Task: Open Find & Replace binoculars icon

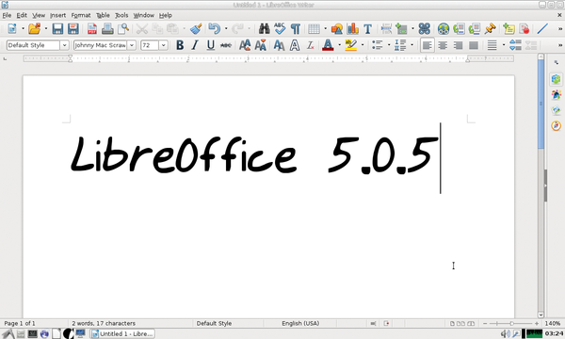Action: pyautogui.click(x=264, y=29)
